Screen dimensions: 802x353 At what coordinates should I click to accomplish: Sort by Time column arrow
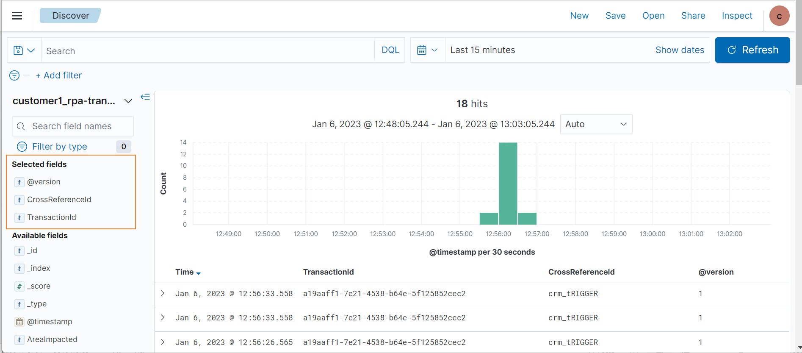[x=199, y=273]
